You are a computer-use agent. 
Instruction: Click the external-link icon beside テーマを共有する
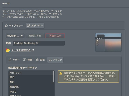(x=33, y=50)
